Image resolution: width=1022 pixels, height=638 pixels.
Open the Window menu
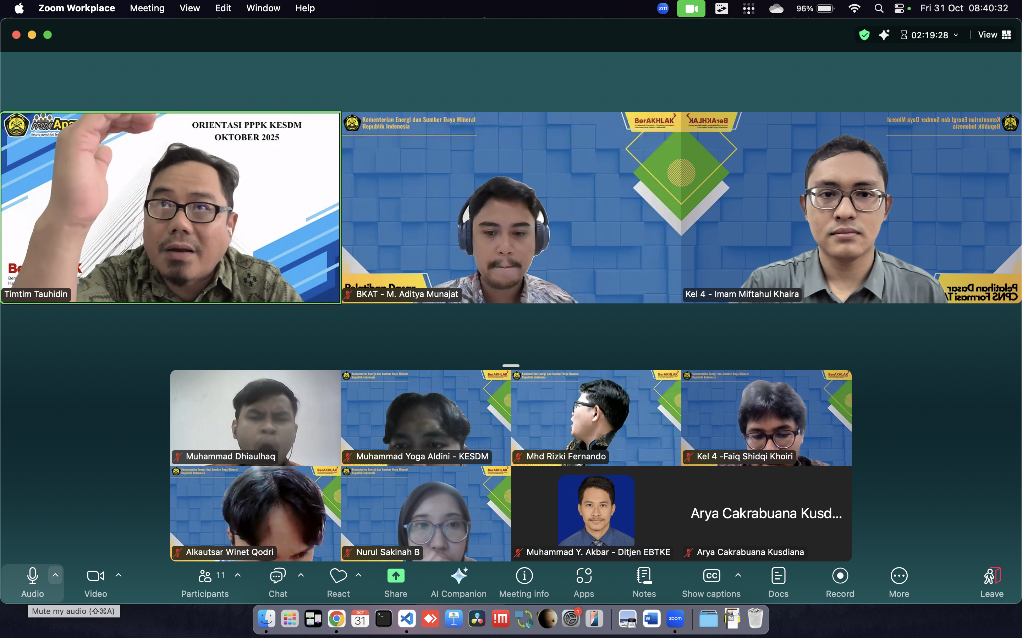tap(263, 8)
